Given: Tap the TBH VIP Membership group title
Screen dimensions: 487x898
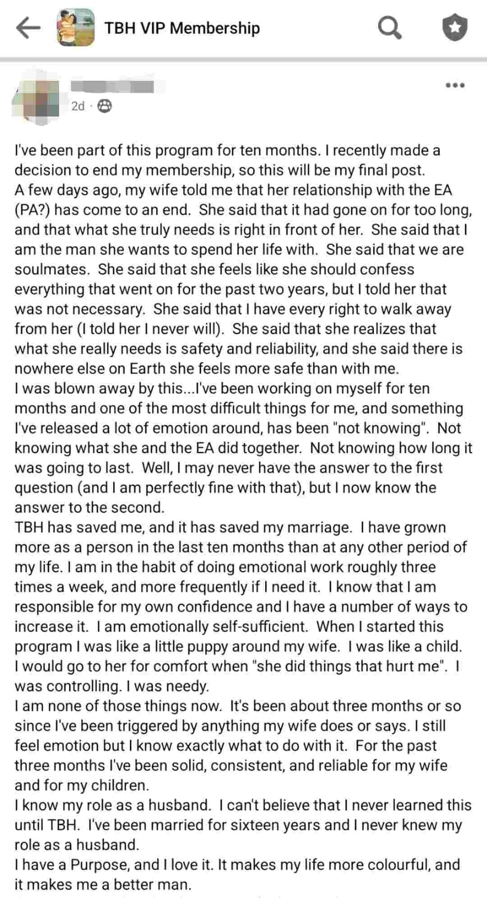Looking at the screenshot, I should click(x=182, y=28).
